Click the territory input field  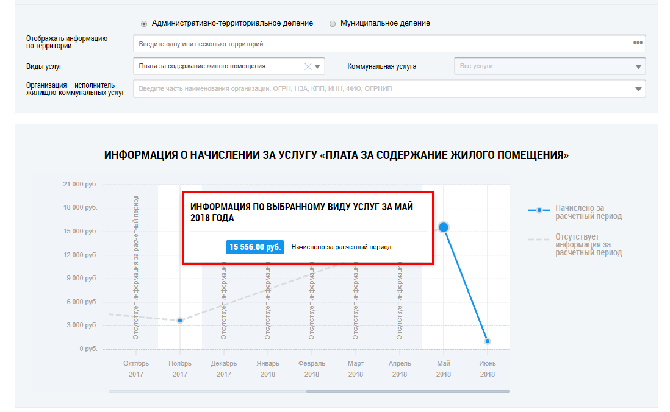coord(378,44)
